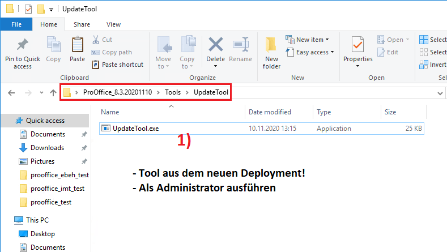Image resolution: width=447 pixels, height=252 pixels.
Task: Open the Move to menu
Action: (x=163, y=53)
